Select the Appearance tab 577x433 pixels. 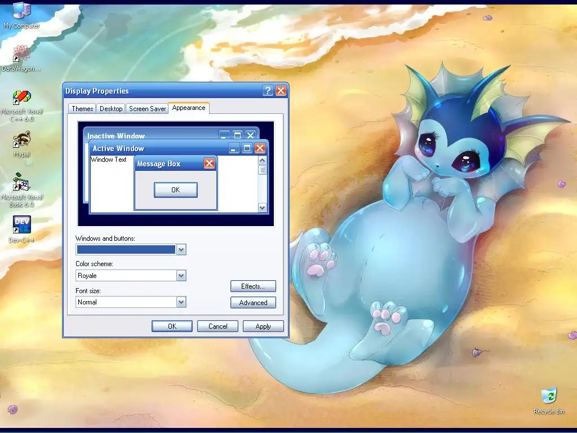click(x=189, y=108)
